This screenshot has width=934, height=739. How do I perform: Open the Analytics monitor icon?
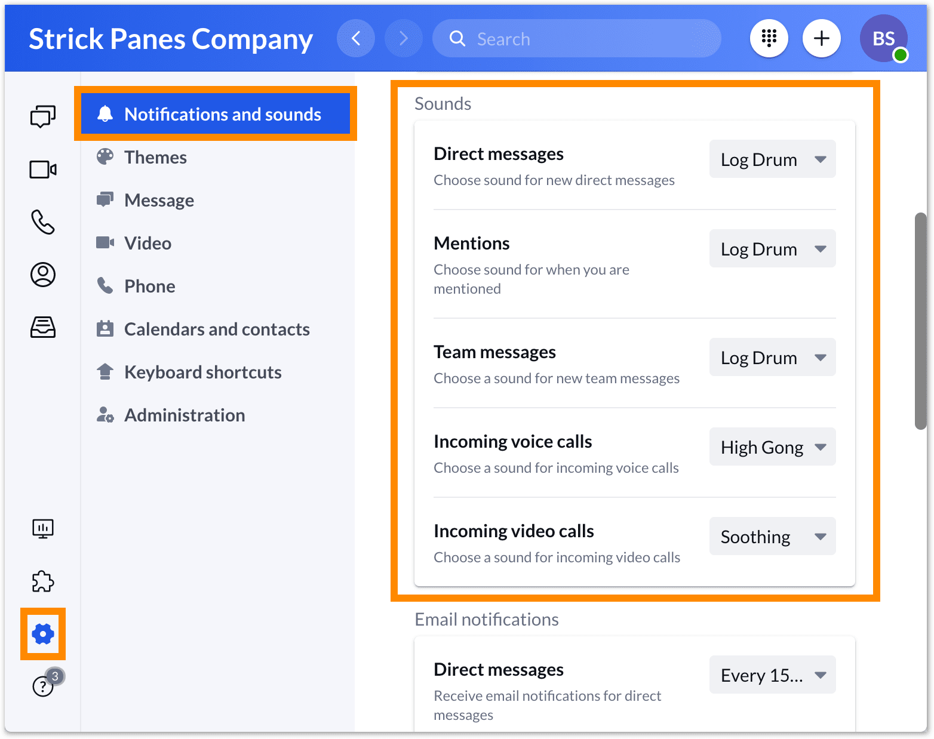click(x=42, y=528)
